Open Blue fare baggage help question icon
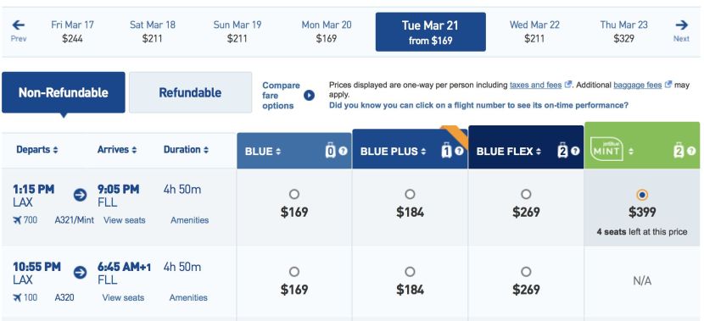The image size is (704, 321). [x=343, y=152]
